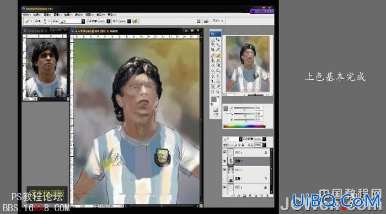386x214 pixels.
Task: Hide the top layer's eye icon
Action: click(224, 152)
